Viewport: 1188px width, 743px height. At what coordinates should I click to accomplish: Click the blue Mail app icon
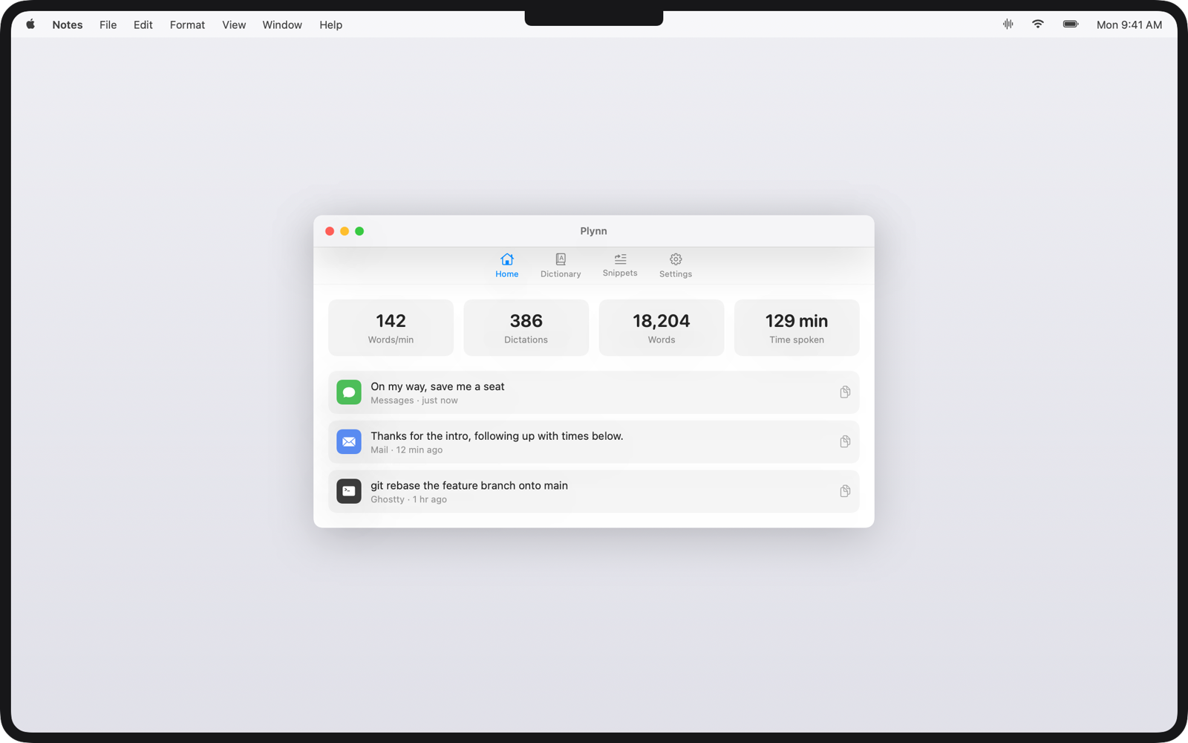pos(349,442)
